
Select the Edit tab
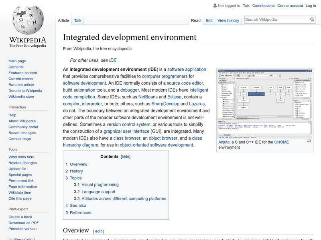tap(209, 20)
